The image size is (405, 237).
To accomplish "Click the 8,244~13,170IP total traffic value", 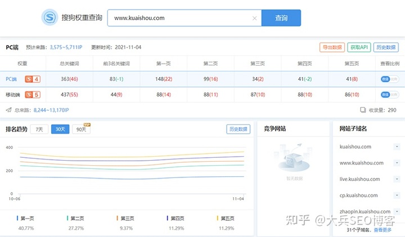I will [51, 110].
